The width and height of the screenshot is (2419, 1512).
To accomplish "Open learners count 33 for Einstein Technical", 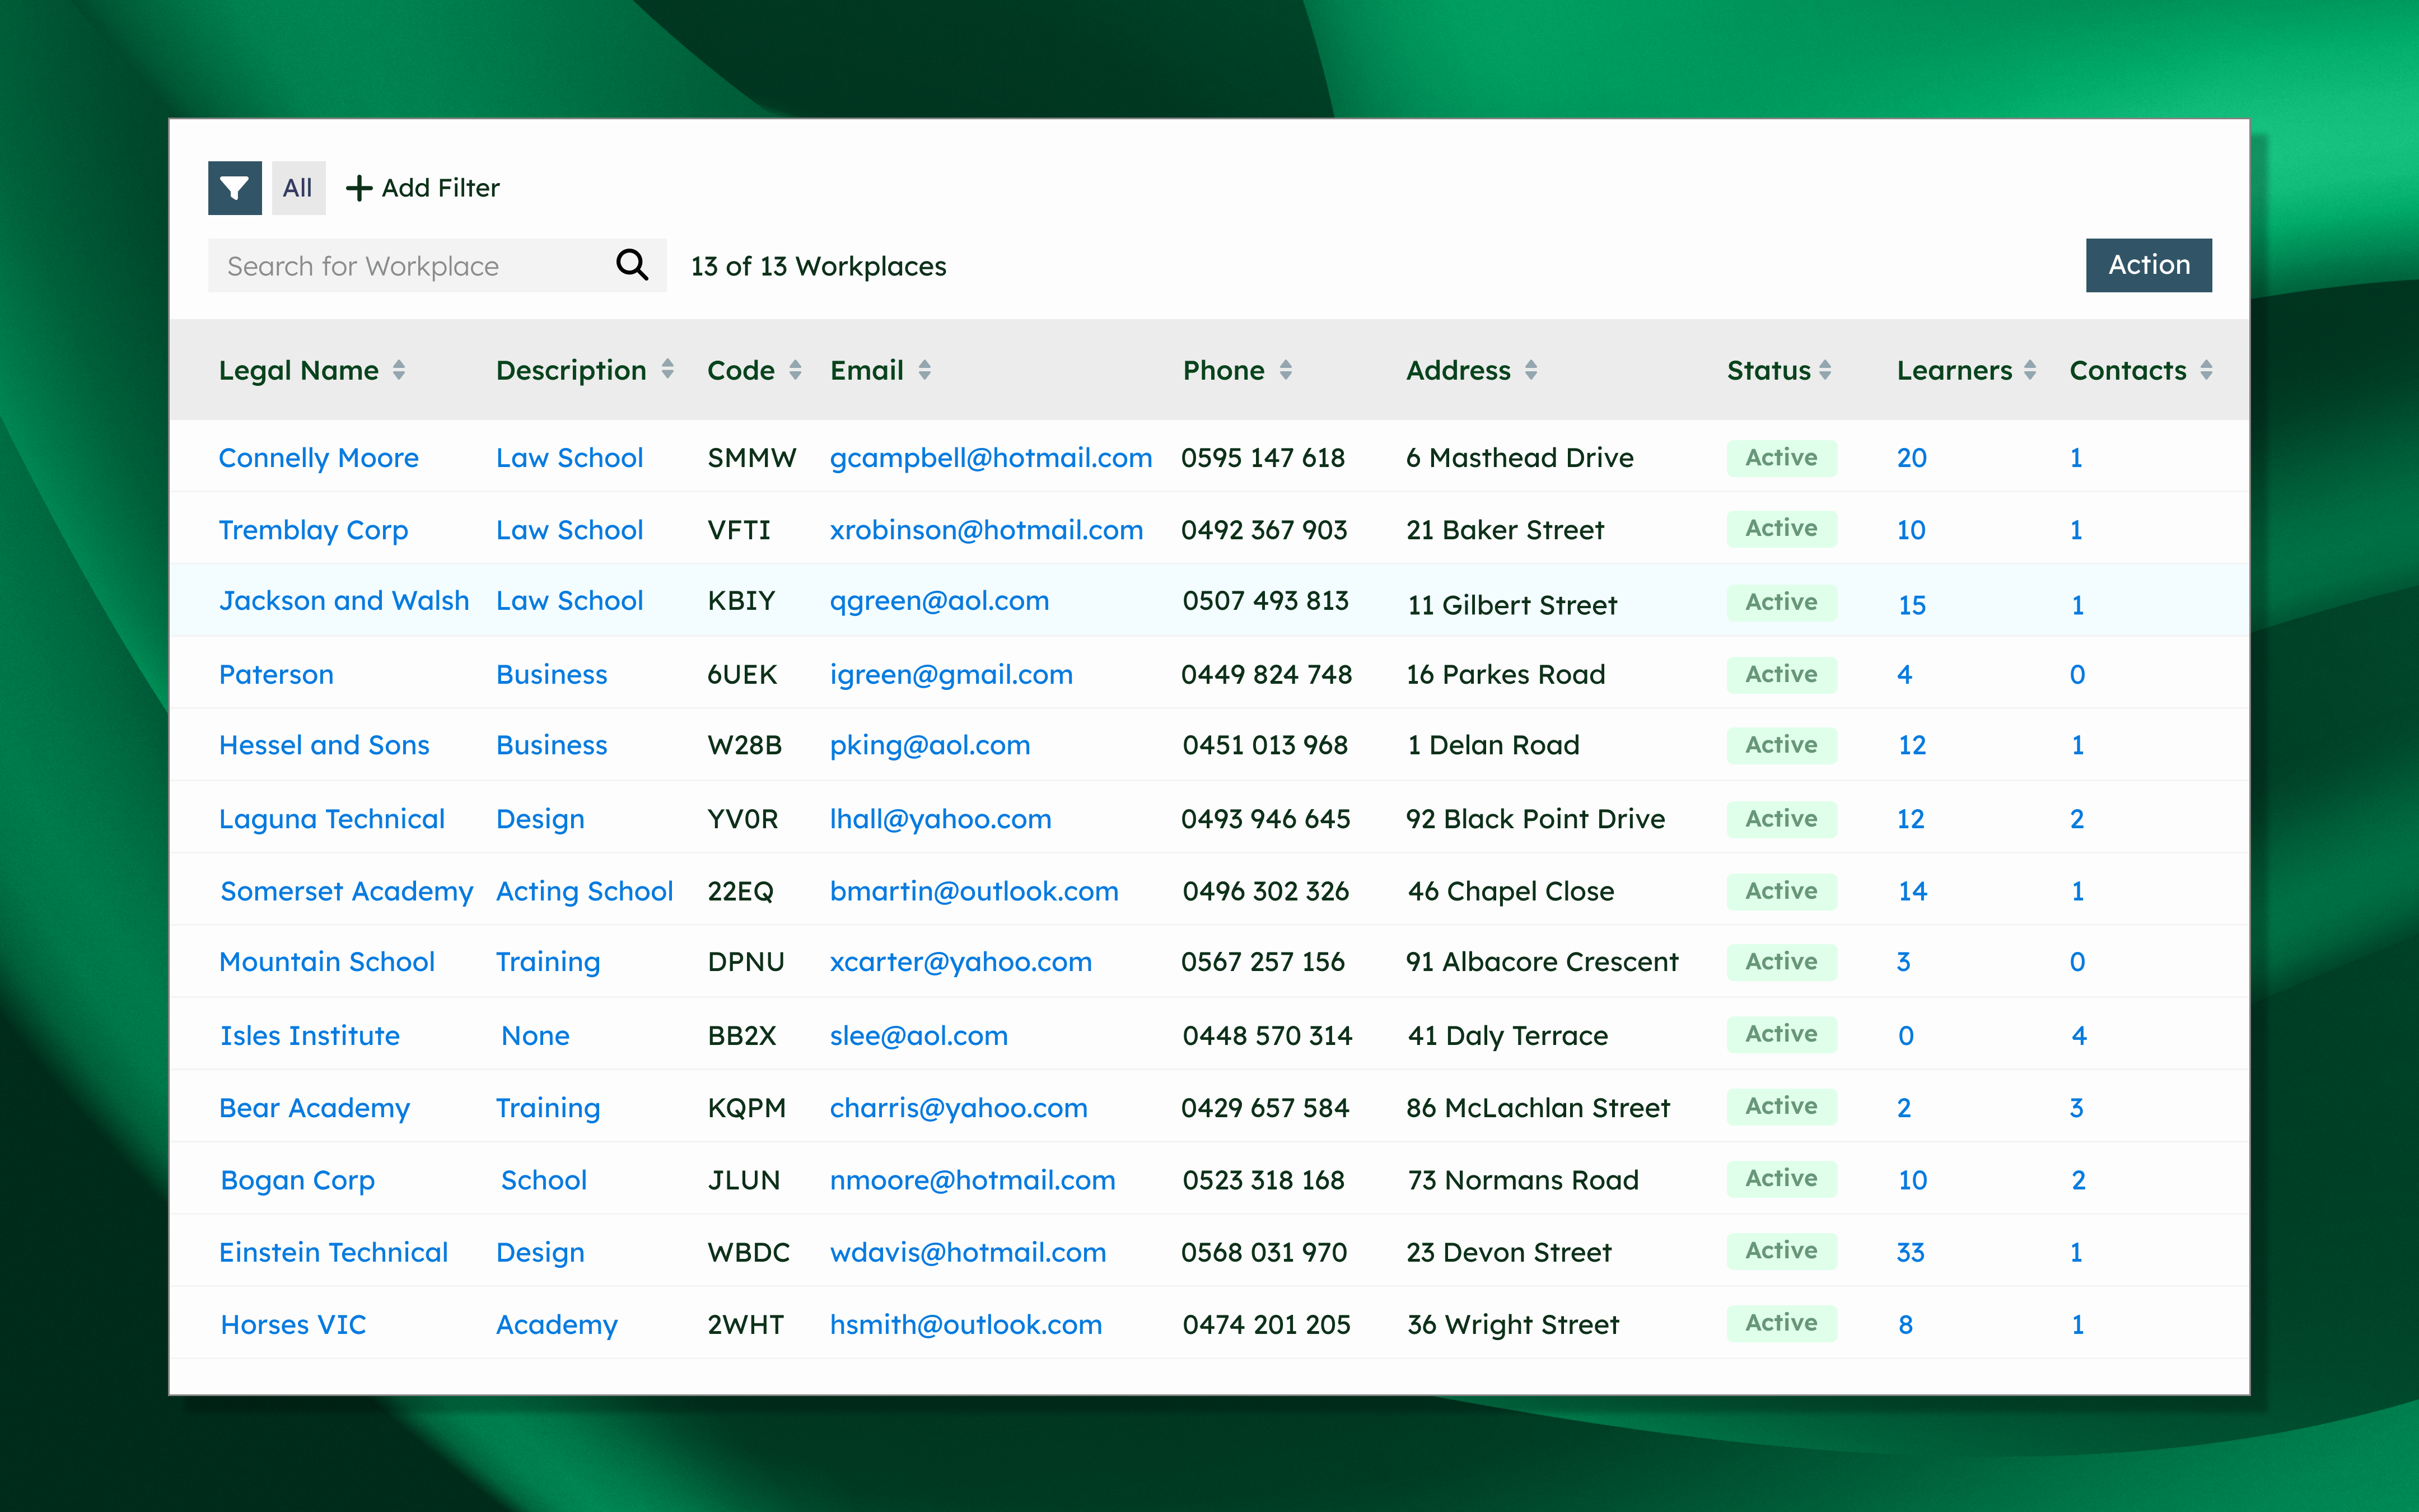I will point(1910,1253).
